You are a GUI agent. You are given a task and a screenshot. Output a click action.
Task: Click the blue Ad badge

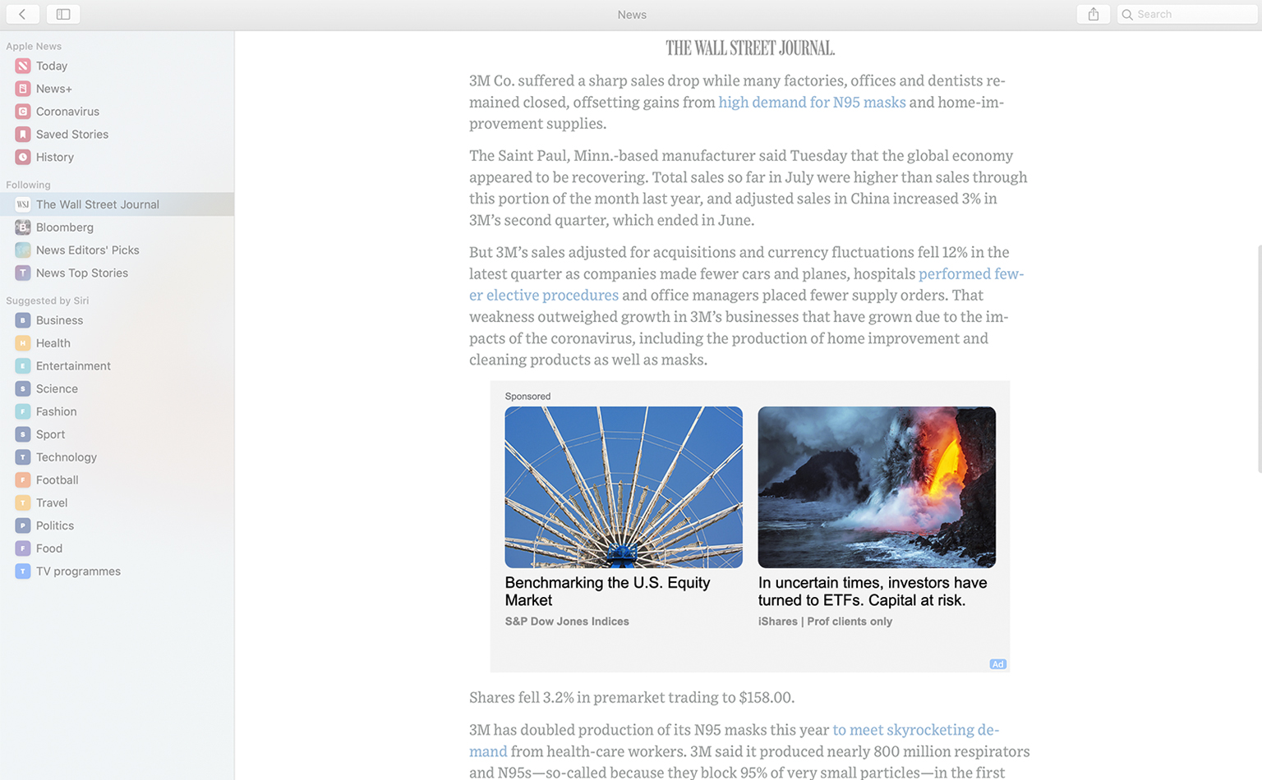pyautogui.click(x=997, y=664)
